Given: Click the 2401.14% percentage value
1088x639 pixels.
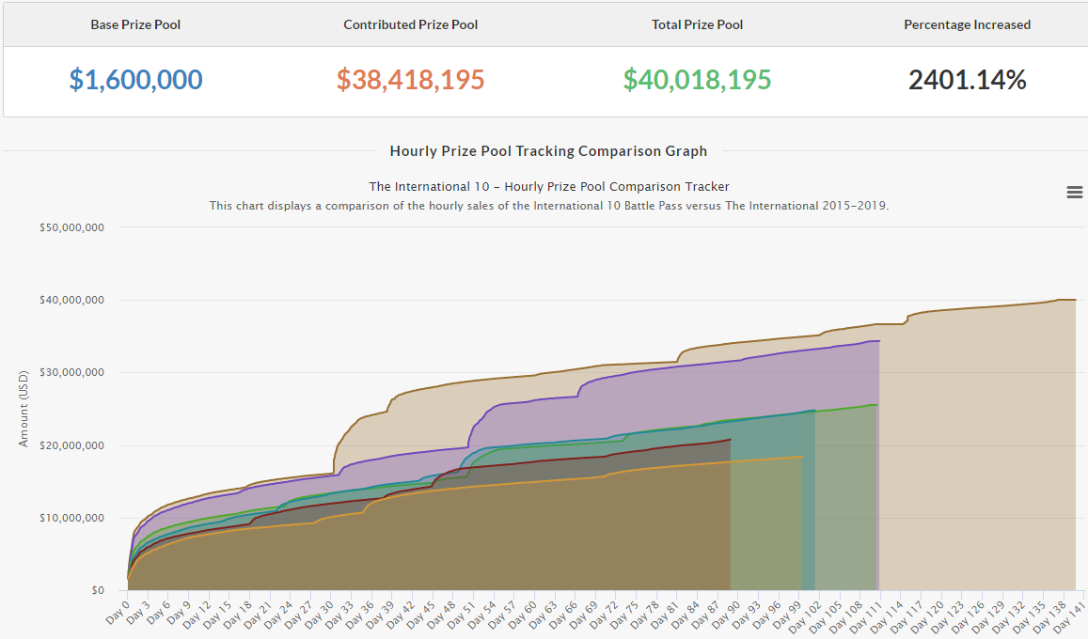Looking at the screenshot, I should [x=967, y=80].
